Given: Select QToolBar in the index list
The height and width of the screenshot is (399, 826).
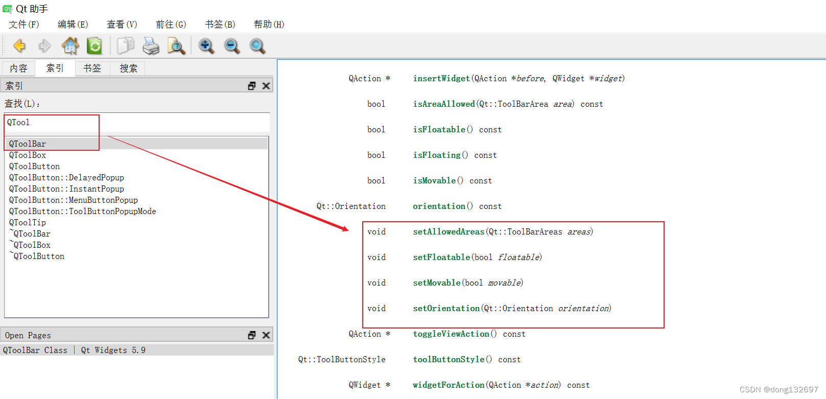Looking at the screenshot, I should click(136, 144).
